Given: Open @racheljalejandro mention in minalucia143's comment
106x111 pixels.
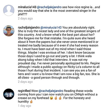Looking at the screenshot, I should point(49,7).
